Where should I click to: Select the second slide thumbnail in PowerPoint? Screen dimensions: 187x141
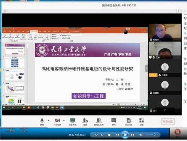tap(15, 62)
